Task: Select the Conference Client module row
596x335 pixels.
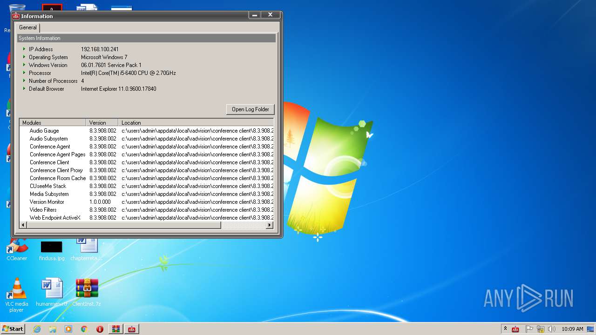Action: coord(146,162)
